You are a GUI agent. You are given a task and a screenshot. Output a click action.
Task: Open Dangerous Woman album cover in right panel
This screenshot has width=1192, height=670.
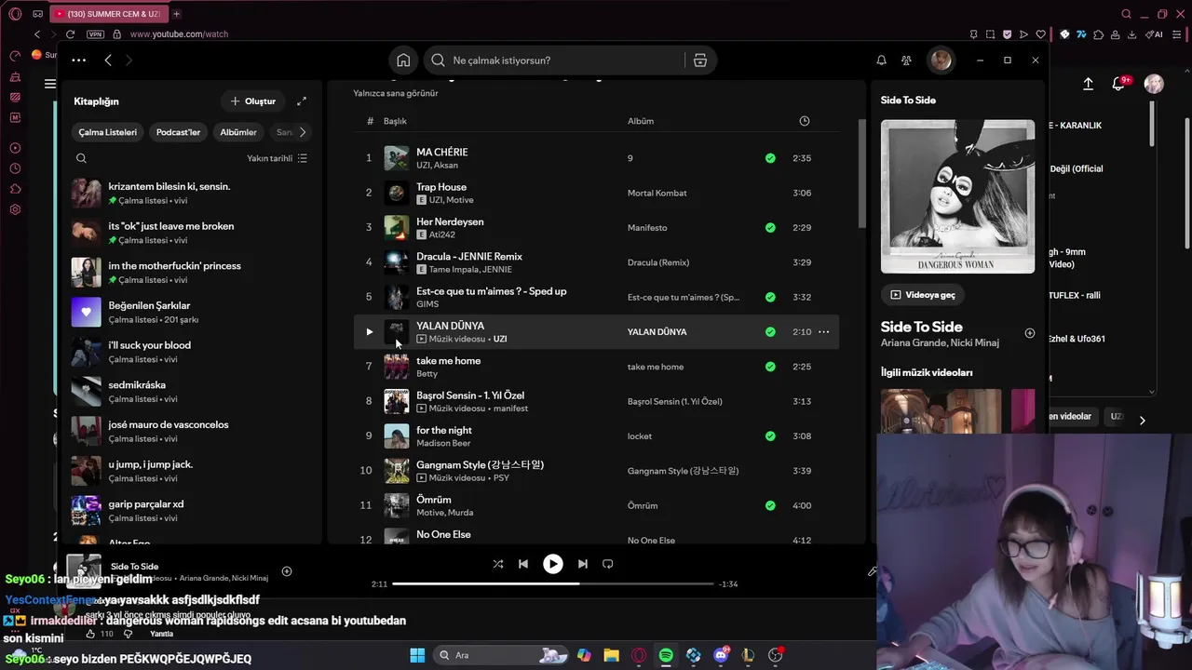[x=957, y=196]
